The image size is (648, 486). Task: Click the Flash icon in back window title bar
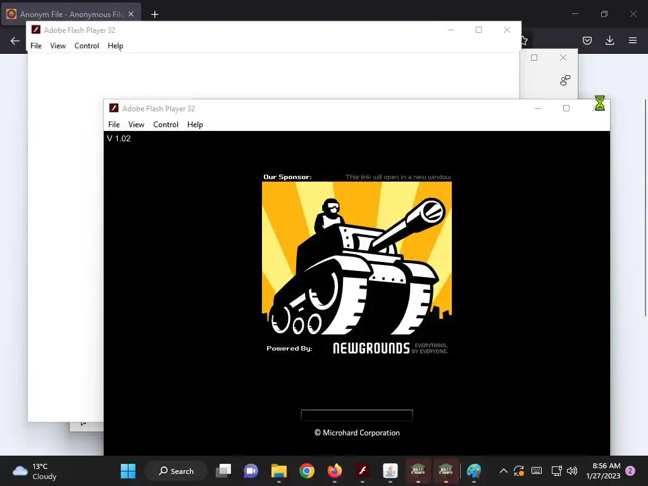coord(36,30)
